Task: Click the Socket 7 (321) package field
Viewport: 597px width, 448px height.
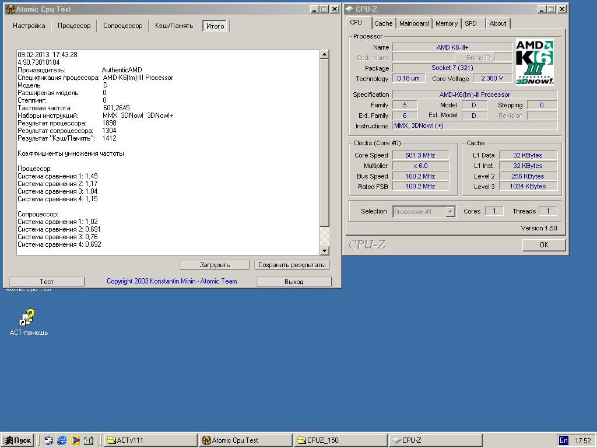Action: [452, 68]
